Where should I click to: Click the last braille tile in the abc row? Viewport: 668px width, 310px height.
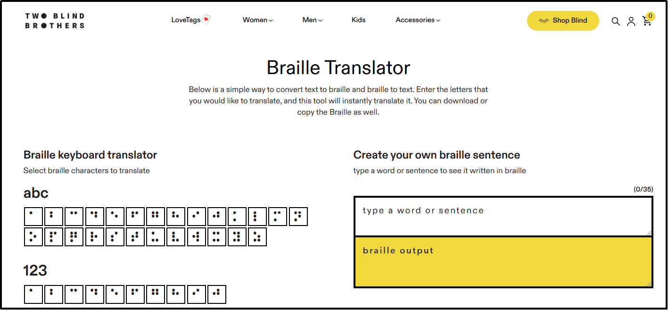[298, 216]
